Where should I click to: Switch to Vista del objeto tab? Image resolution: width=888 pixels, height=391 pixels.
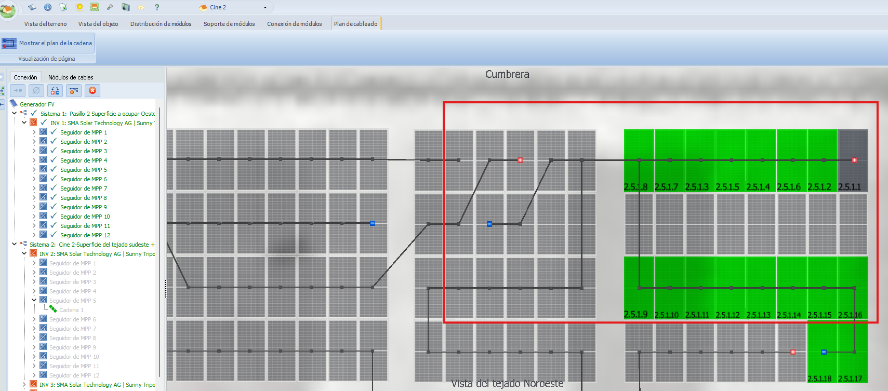click(x=98, y=24)
